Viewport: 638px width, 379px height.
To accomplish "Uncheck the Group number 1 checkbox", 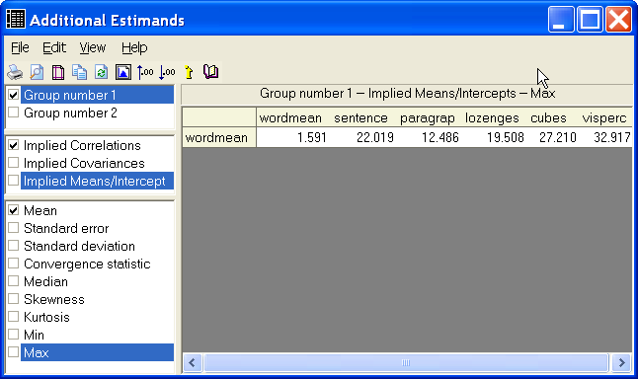I will 14,95.
